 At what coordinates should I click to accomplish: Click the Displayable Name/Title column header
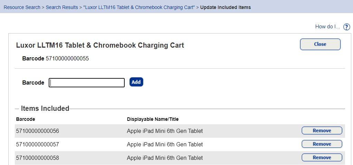[153, 119]
